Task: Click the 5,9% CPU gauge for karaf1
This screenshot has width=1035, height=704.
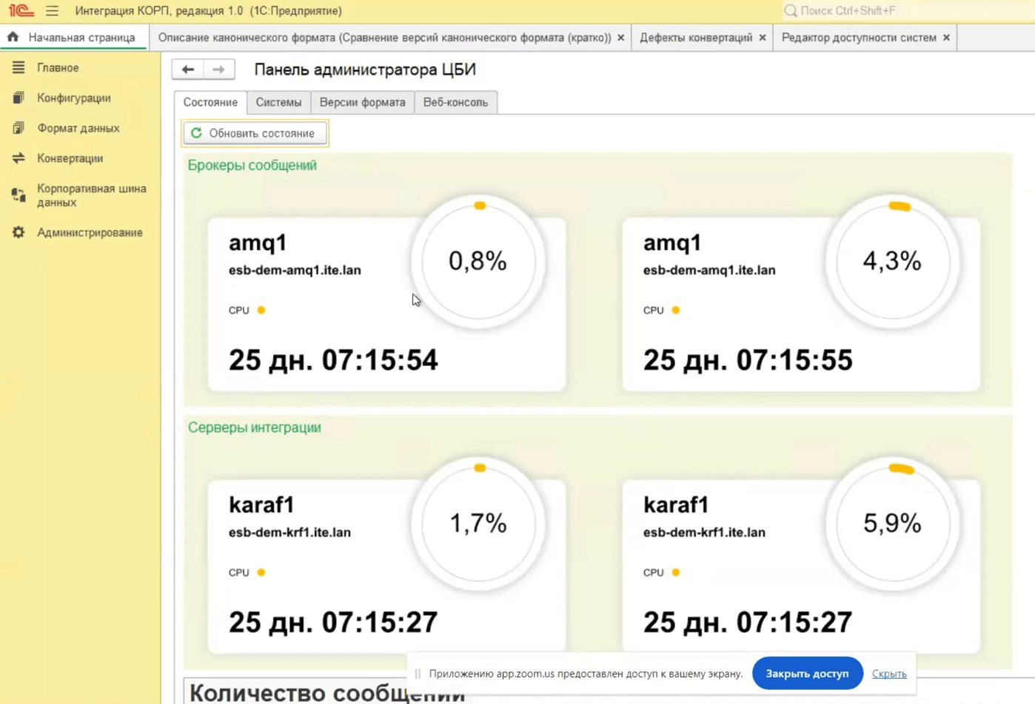Action: [893, 523]
